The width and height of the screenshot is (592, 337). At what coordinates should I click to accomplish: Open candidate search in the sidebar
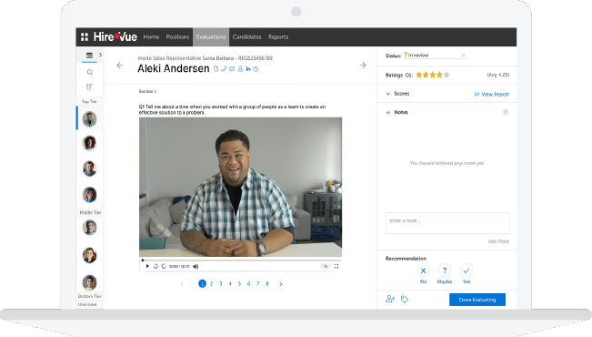pyautogui.click(x=90, y=72)
